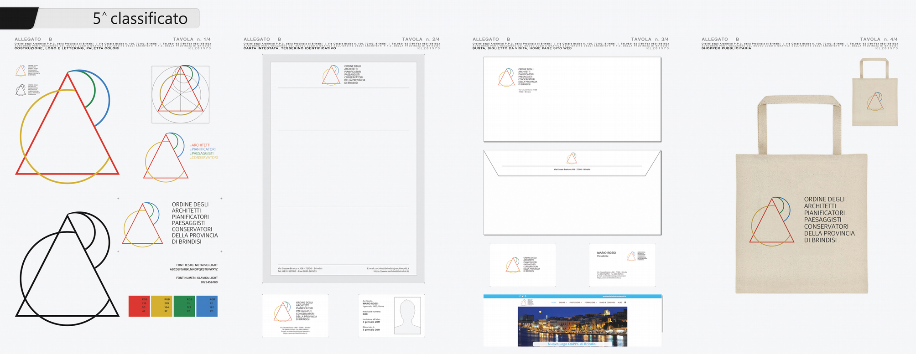The height and width of the screenshot is (354, 916).
Task: Select HOME in the website navigation
Action: [554, 303]
